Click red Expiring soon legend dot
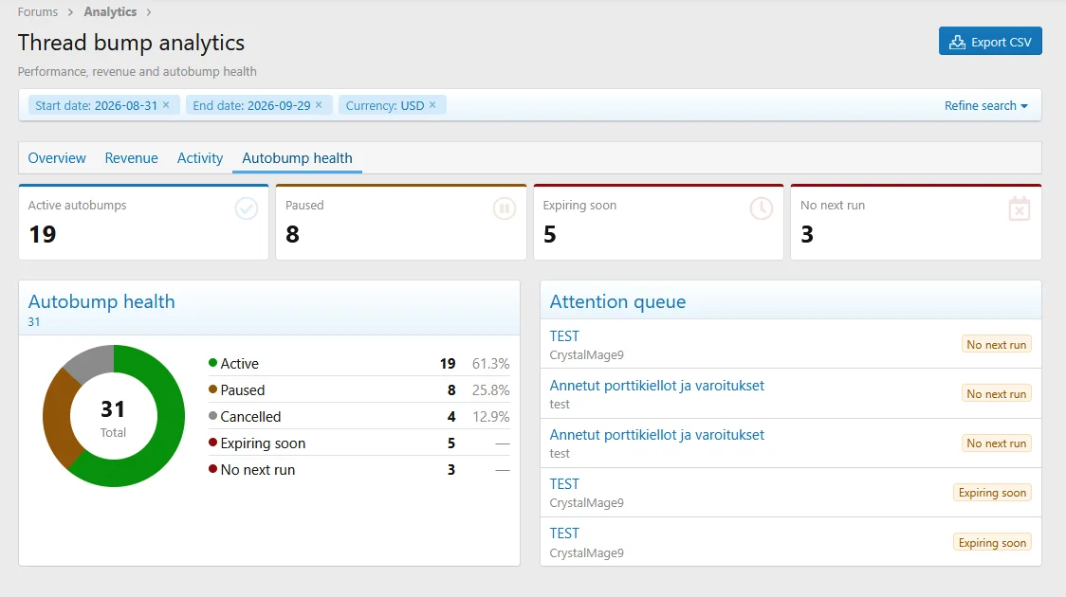This screenshot has width=1066, height=597. click(x=212, y=443)
